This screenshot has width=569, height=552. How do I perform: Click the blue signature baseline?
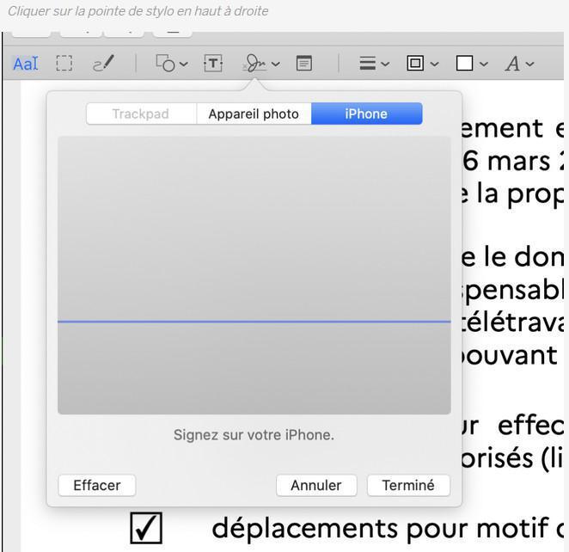point(254,322)
